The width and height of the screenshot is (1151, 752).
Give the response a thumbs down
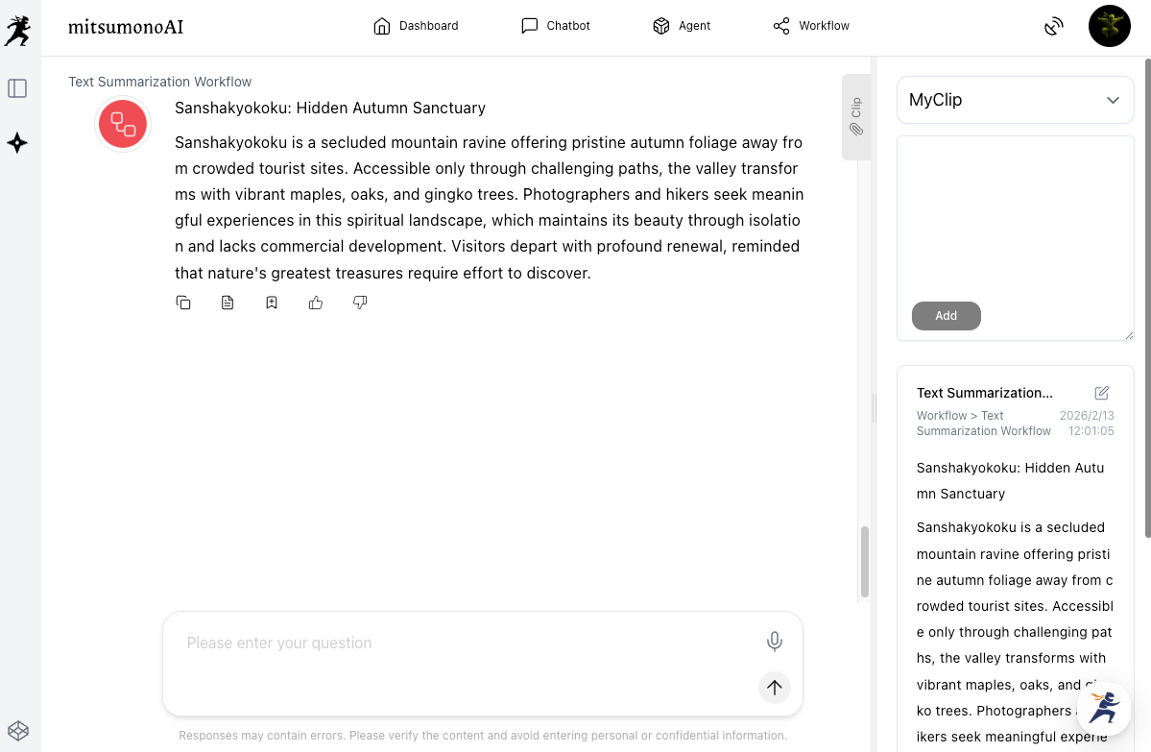pyautogui.click(x=360, y=303)
